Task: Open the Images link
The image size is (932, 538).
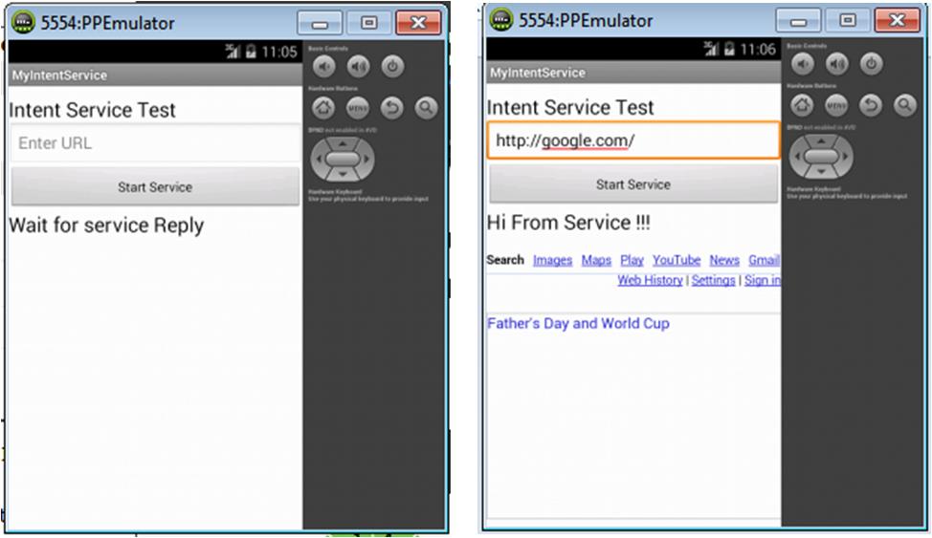Action: coord(552,260)
